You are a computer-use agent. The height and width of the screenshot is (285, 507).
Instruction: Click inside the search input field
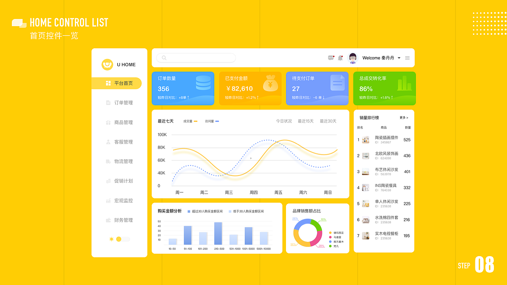pos(196,58)
